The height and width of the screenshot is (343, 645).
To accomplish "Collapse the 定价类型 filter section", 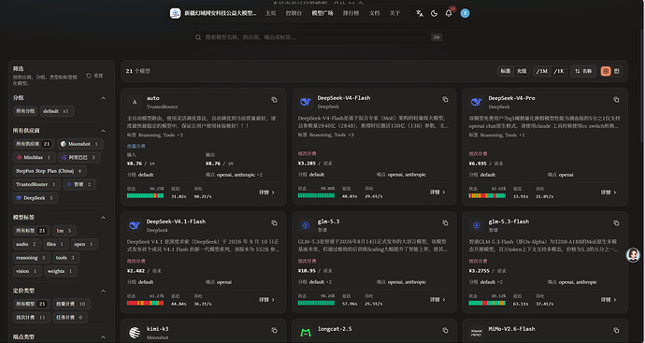I will click(103, 291).
